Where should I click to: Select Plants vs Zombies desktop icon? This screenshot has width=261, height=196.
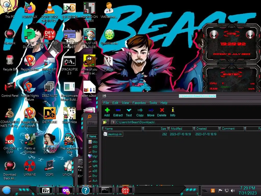(x=30, y=144)
